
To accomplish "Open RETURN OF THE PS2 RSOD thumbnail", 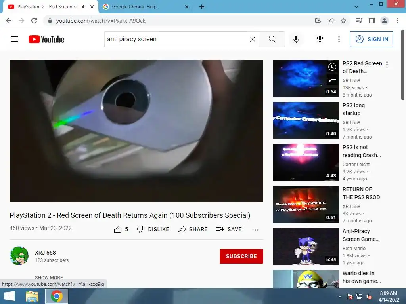I will (x=306, y=204).
